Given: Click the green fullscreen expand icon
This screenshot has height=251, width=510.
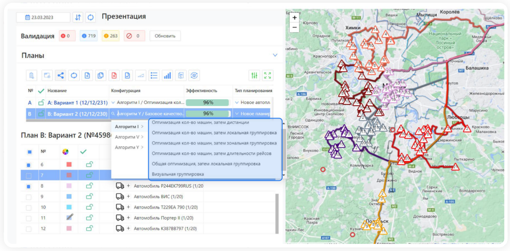Looking at the screenshot, I should (268, 75).
